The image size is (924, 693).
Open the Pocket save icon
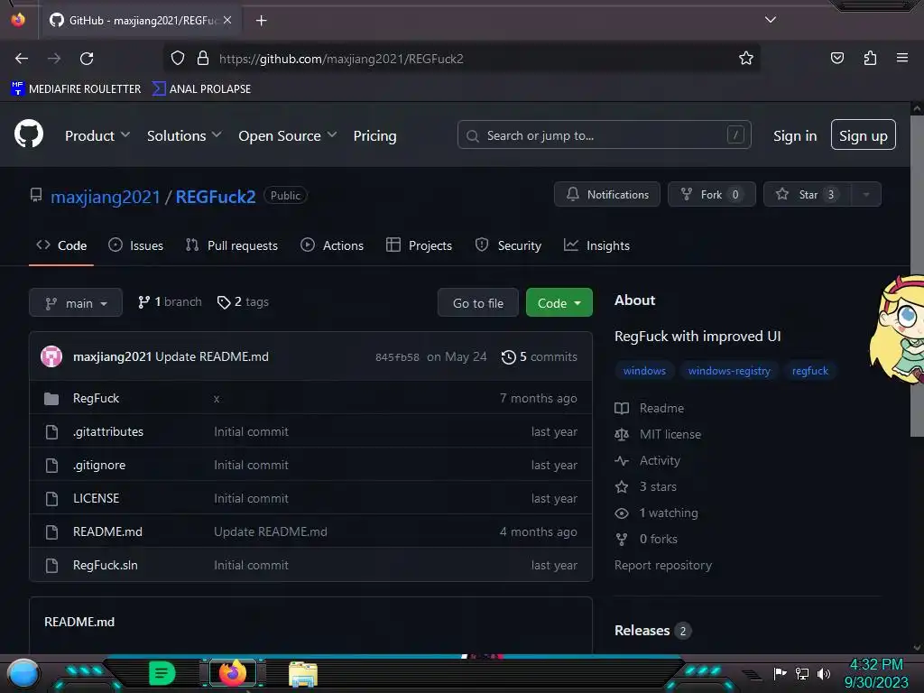[x=836, y=58]
